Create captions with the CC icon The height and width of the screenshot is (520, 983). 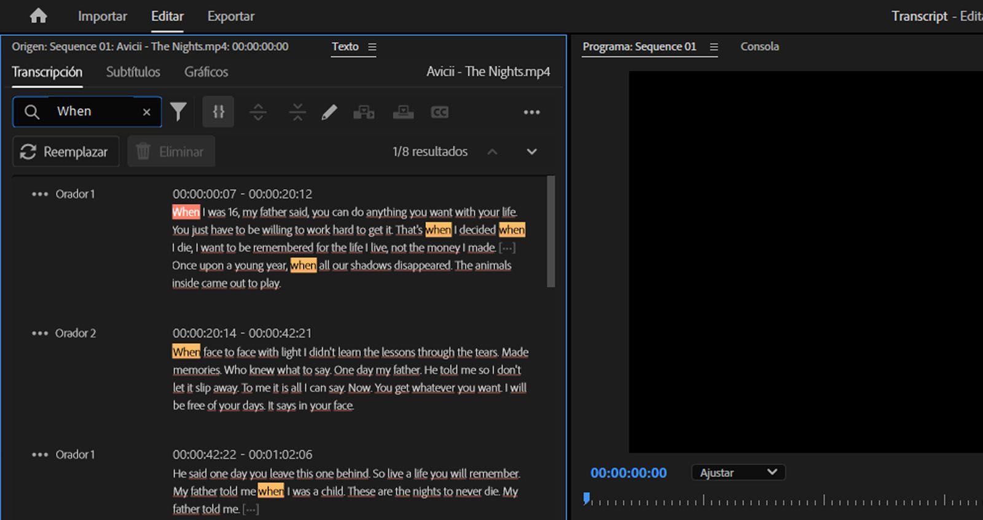click(439, 112)
